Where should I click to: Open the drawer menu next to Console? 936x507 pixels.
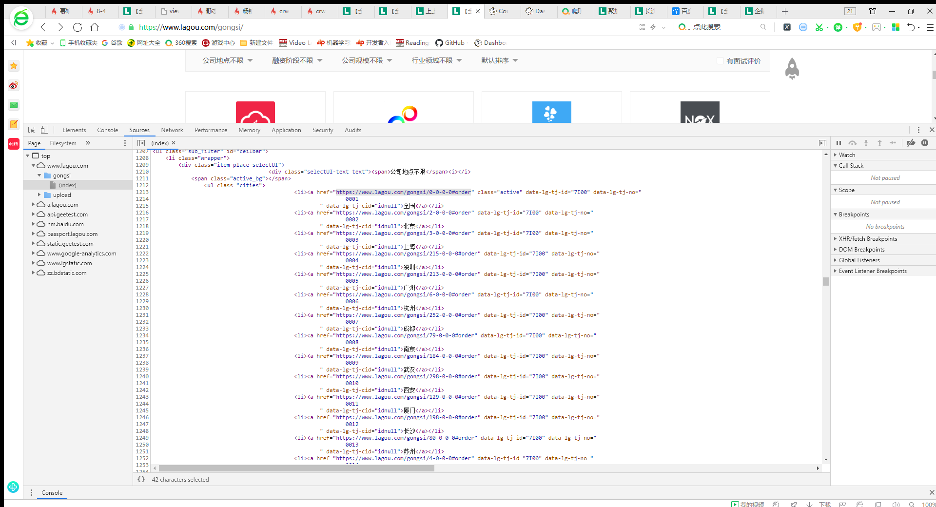coord(31,492)
